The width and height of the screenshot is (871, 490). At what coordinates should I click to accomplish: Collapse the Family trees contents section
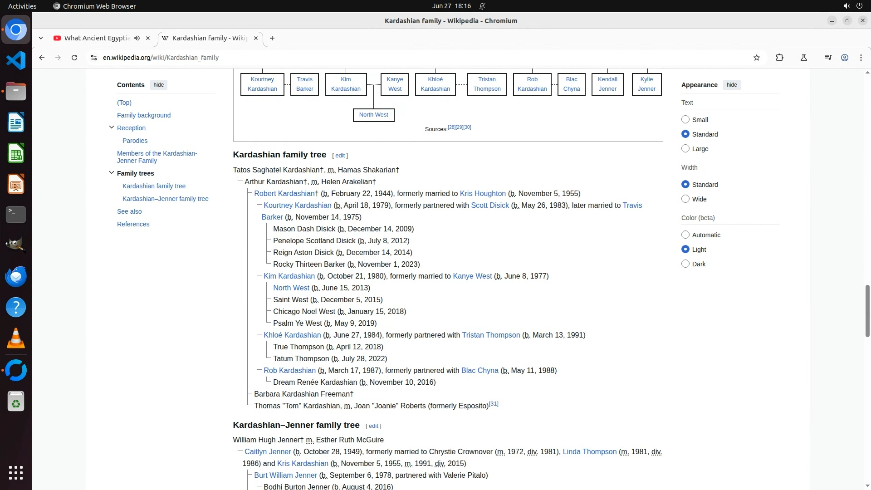pos(112,173)
